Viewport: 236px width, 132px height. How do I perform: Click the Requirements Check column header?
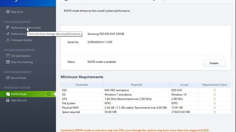click(215, 85)
